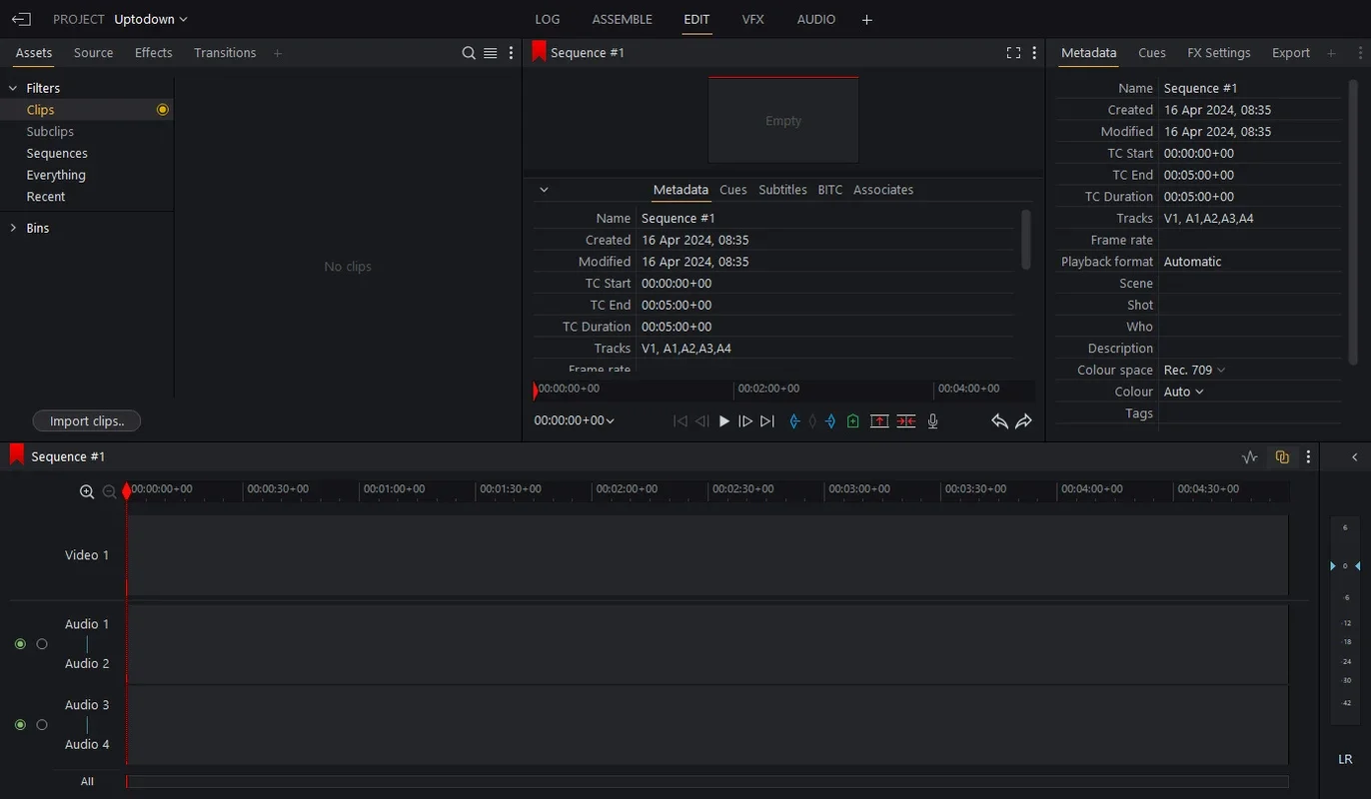
Task: Clear marks with grey diamond icon
Action: [x=812, y=421]
